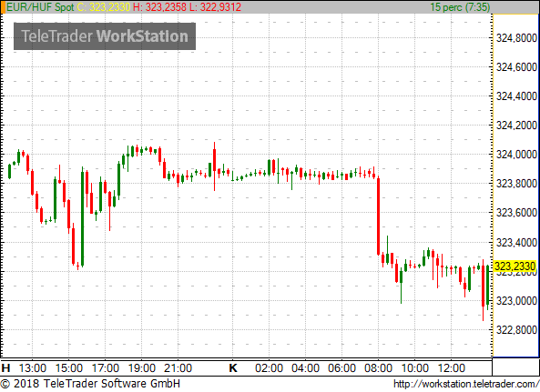The width and height of the screenshot is (540, 392).
Task: Select the 322,8000 price axis label
Action: point(516,330)
